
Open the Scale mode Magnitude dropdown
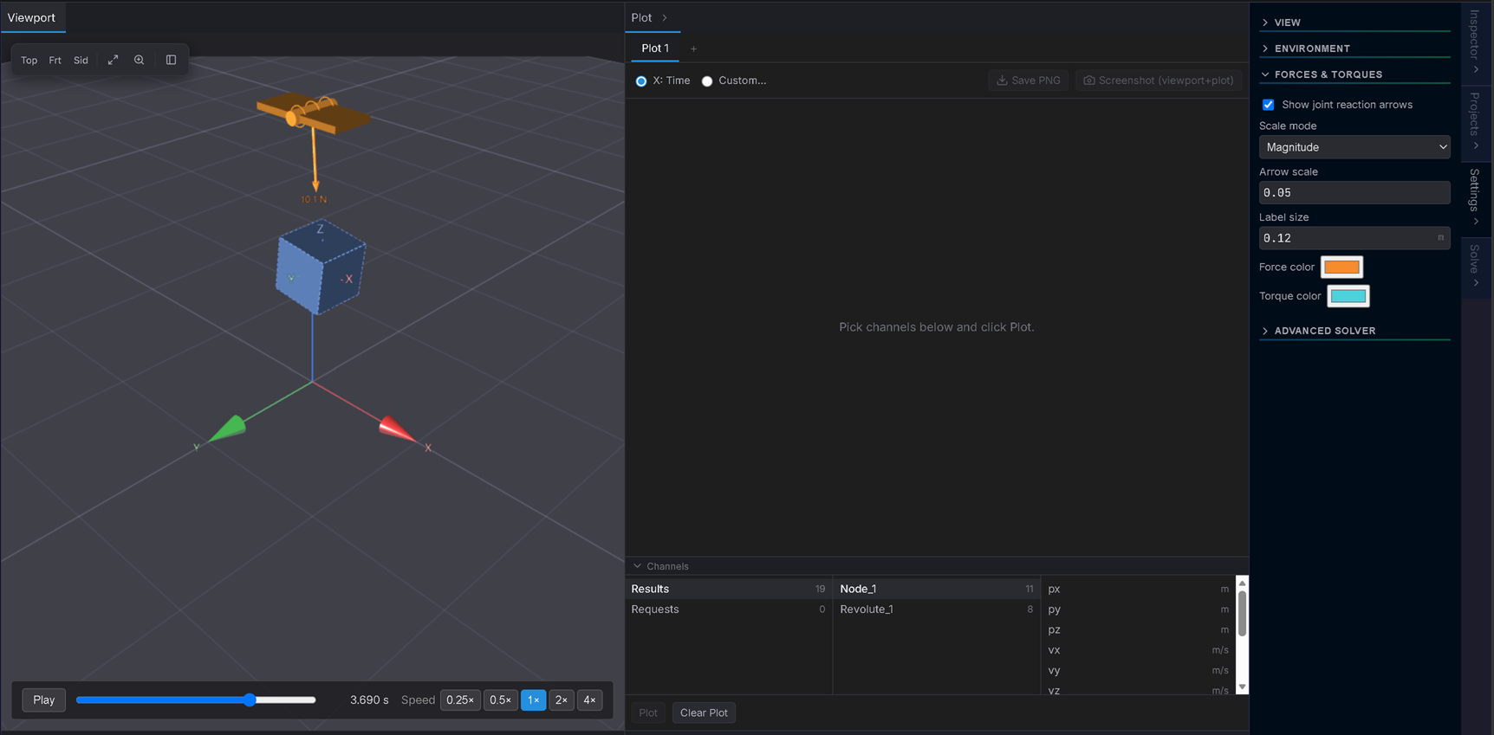click(x=1354, y=147)
